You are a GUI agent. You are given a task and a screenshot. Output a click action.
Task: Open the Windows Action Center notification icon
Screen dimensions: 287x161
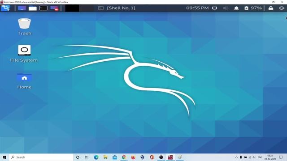281,157
